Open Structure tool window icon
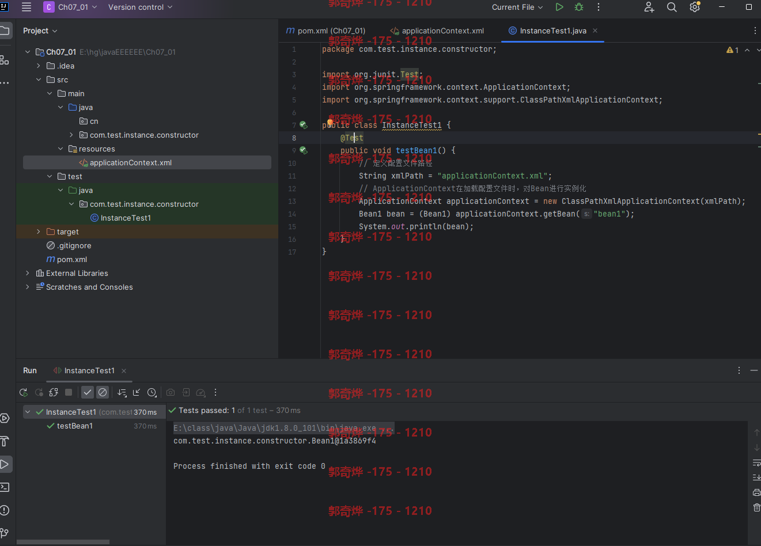Image resolution: width=761 pixels, height=546 pixels. [x=4, y=59]
